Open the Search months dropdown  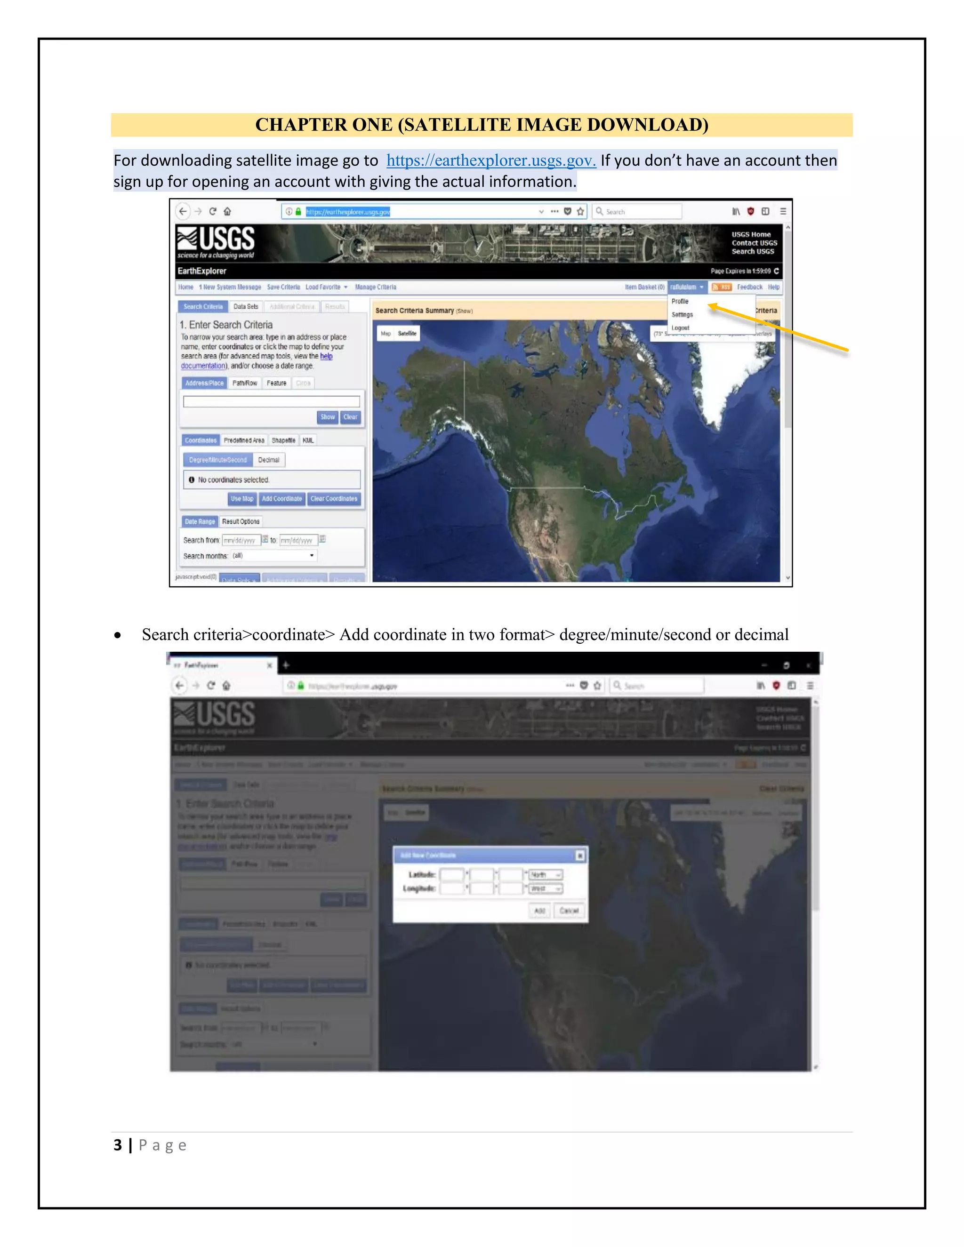(x=273, y=556)
